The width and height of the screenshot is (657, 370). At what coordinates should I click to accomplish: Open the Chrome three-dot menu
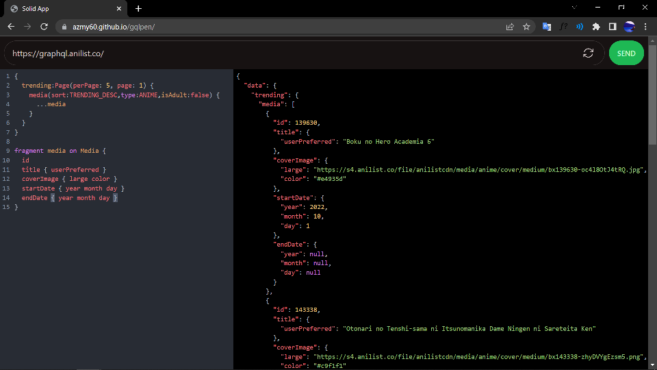pos(645,27)
